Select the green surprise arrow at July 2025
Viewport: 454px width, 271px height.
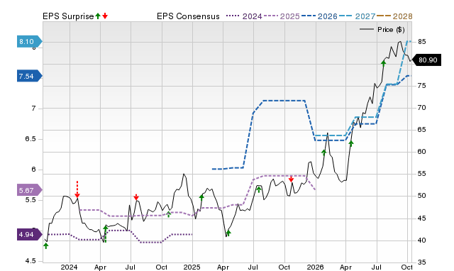click(258, 189)
